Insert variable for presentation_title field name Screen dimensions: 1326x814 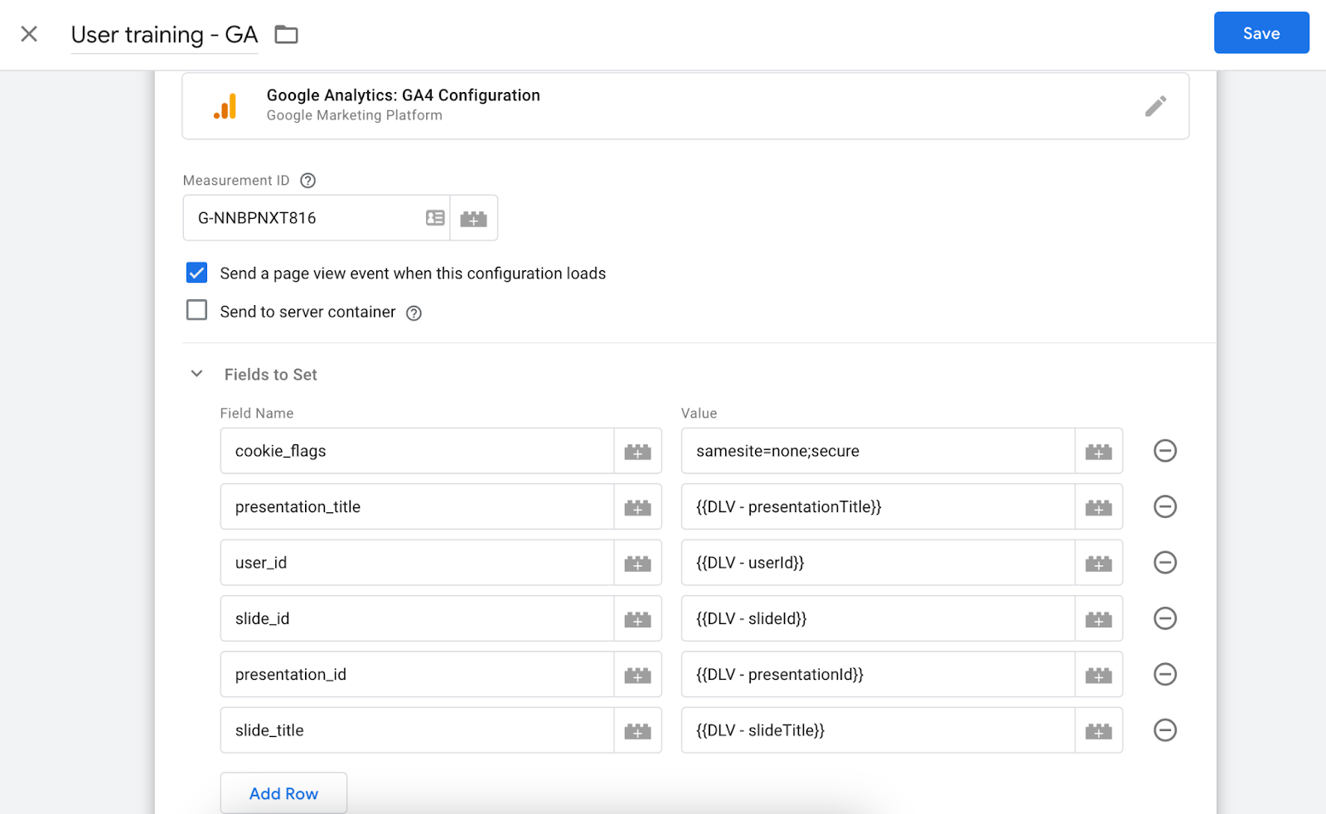(637, 506)
